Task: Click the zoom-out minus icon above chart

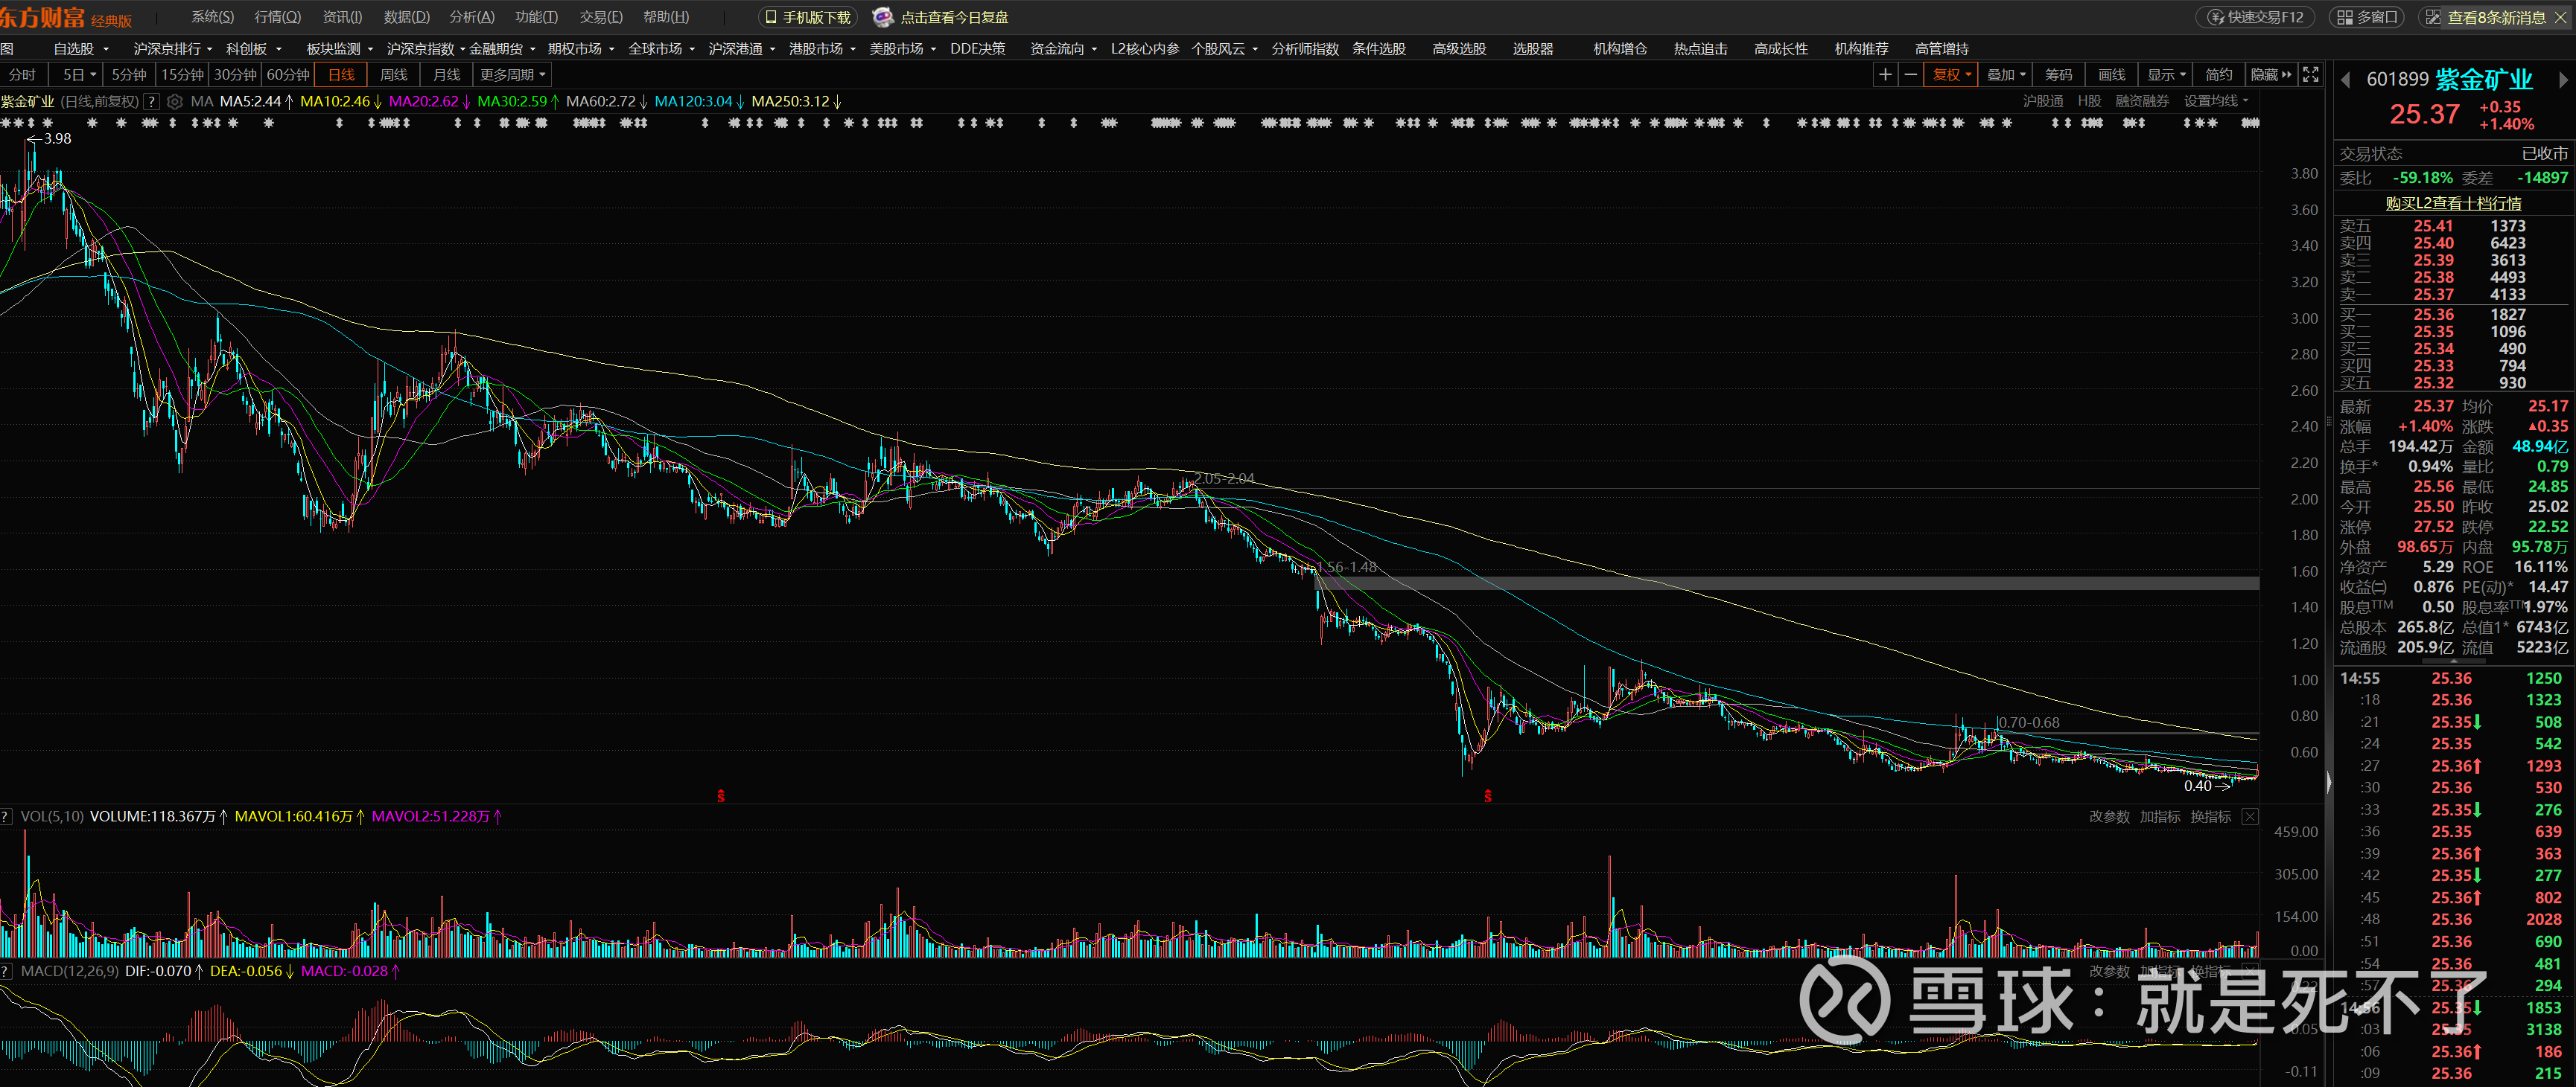Action: tap(1910, 75)
